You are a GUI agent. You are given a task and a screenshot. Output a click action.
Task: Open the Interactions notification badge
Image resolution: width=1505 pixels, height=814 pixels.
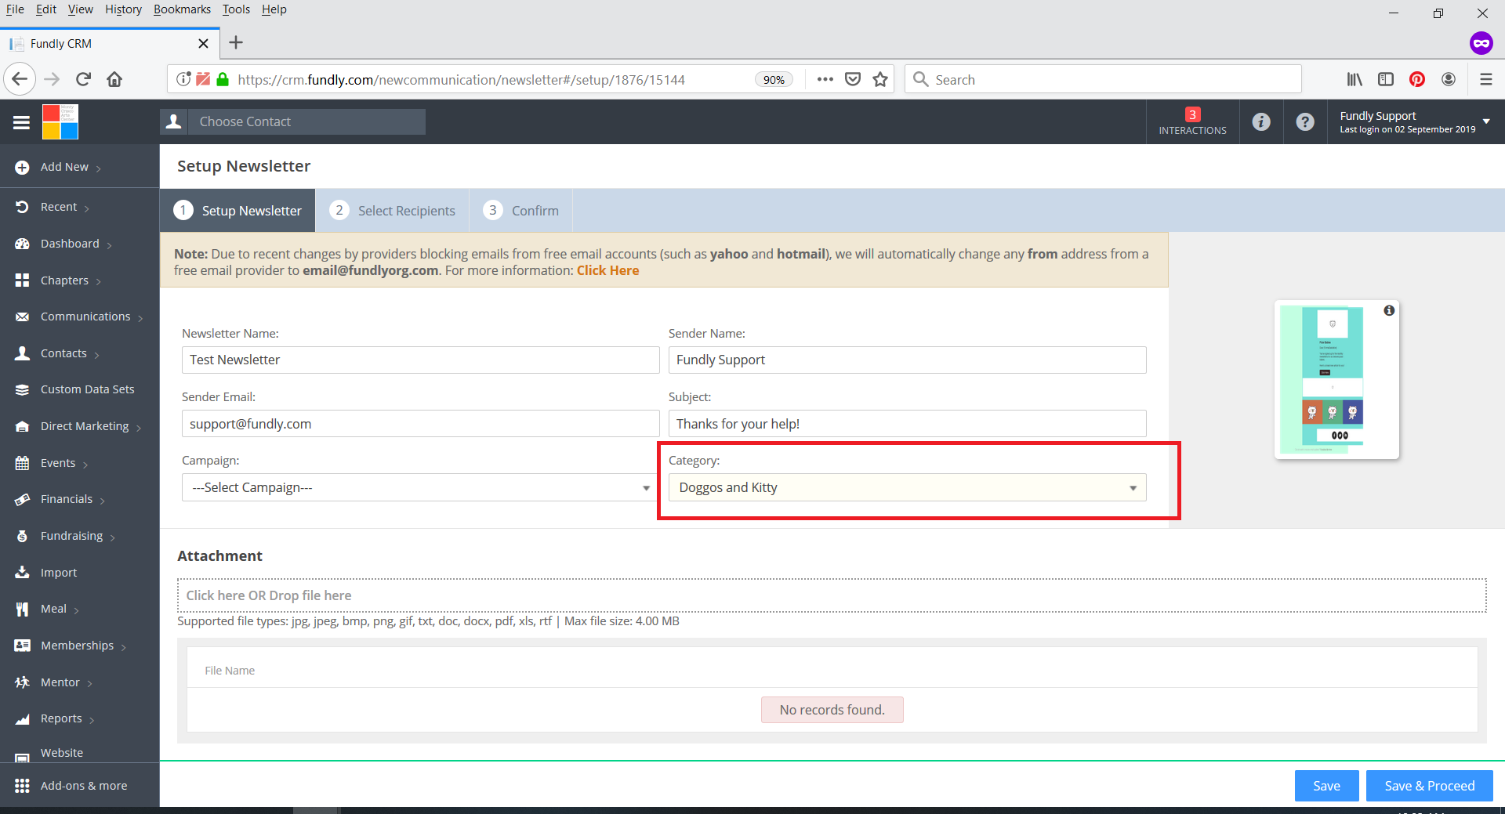click(1192, 121)
